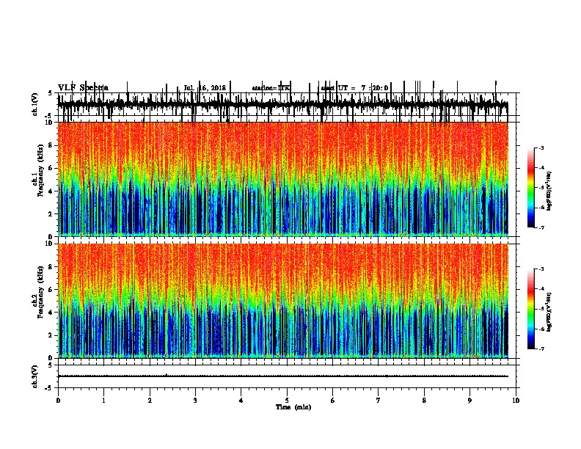Click the 'ch.1(V)' waveform axis label
The height and width of the screenshot is (449, 581).
pyautogui.click(x=34, y=104)
